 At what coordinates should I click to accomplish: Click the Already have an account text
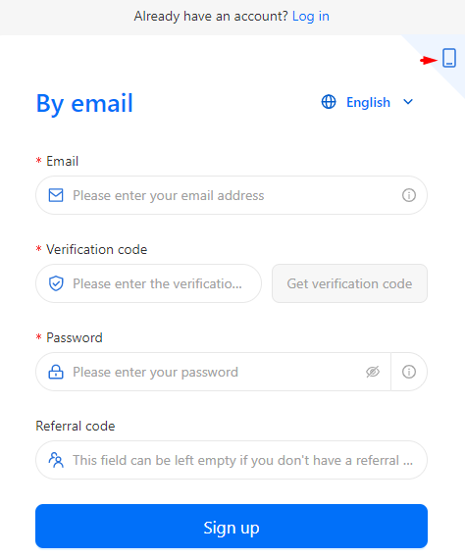pos(211,17)
